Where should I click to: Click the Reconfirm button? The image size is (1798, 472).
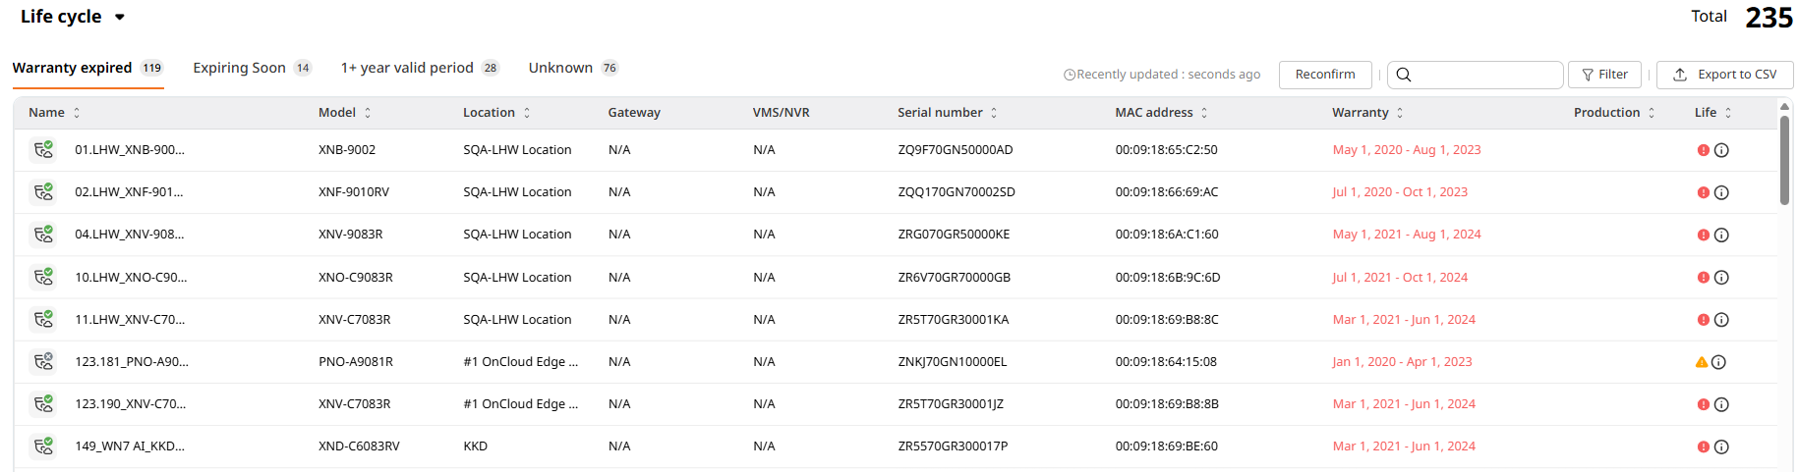pos(1325,75)
